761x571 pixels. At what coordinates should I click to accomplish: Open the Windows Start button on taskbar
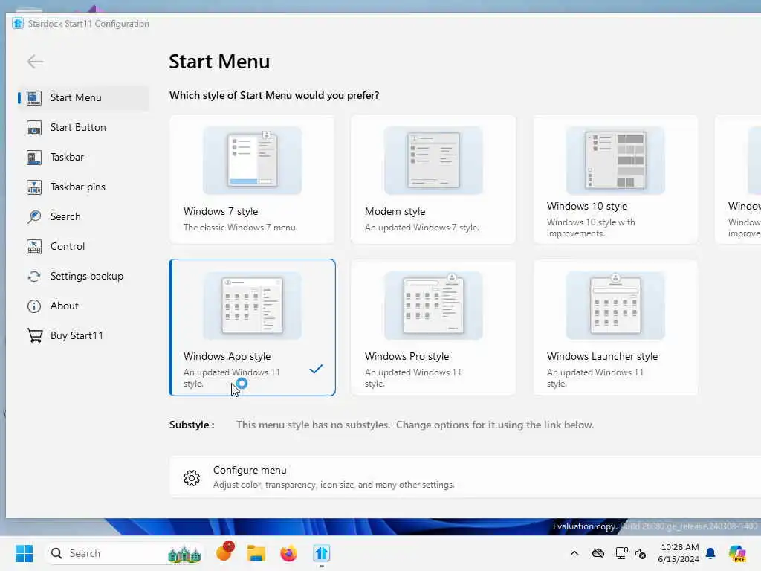coord(24,553)
